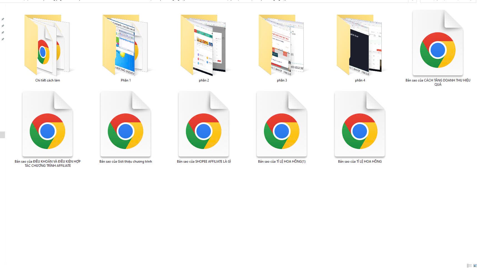
Task: Switch to details list view
Action: click(469, 265)
